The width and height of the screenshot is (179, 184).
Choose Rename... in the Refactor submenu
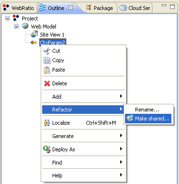pyautogui.click(x=148, y=110)
